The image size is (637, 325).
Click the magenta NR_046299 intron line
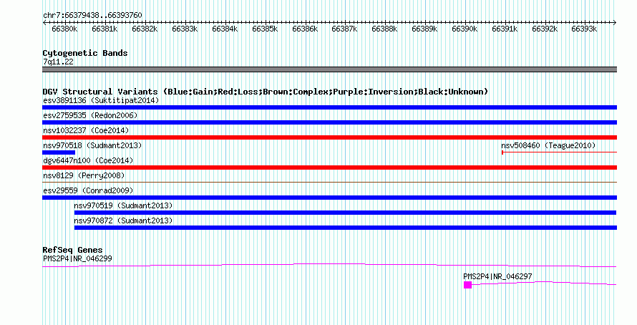[329, 264]
